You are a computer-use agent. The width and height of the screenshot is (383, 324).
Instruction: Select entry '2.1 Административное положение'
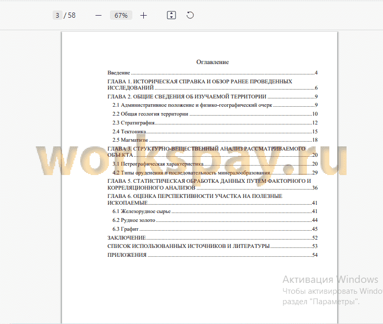[215, 105]
